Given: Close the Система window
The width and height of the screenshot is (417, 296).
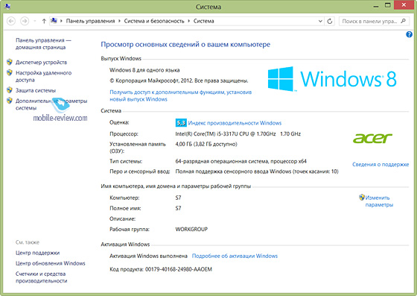Looking at the screenshot, I should point(404,4).
